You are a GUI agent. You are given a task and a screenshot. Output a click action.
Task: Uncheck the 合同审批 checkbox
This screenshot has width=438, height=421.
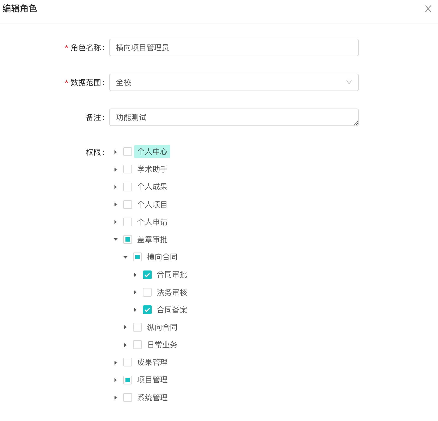click(x=147, y=275)
